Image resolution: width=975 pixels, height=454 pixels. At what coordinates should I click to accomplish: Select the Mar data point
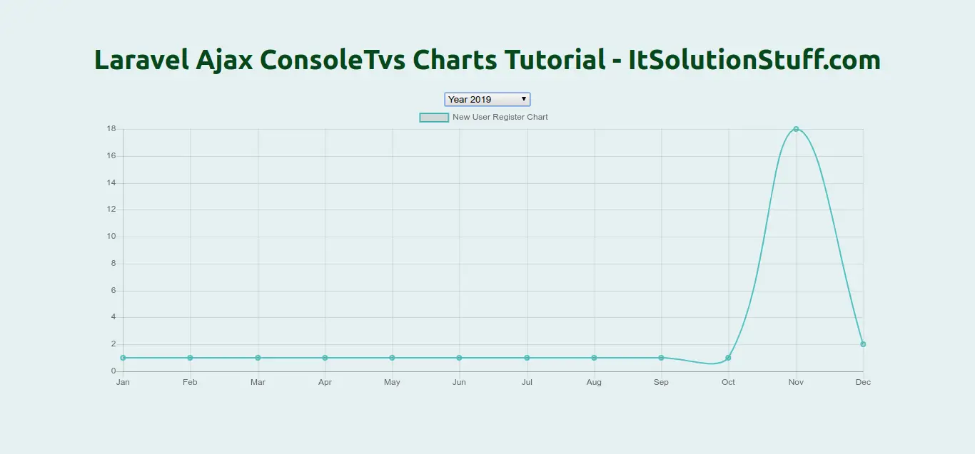pyautogui.click(x=258, y=358)
